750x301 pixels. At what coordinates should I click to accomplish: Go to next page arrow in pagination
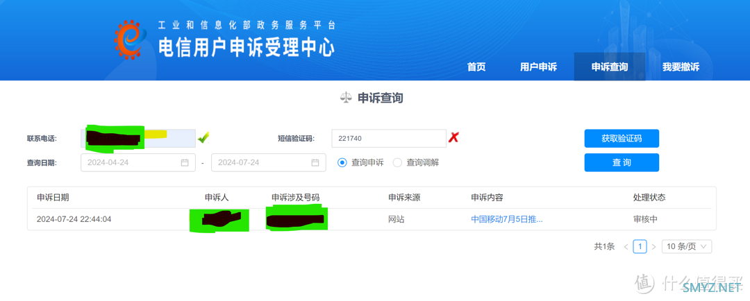click(653, 247)
